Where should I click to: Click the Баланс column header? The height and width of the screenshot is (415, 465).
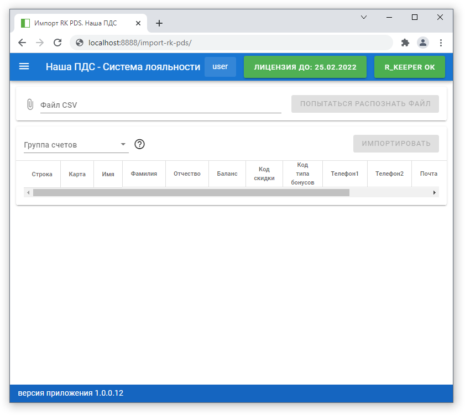(x=227, y=174)
